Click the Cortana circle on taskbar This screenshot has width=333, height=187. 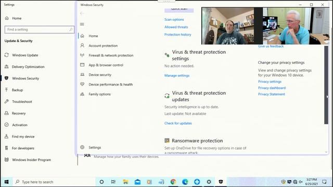(x=101, y=182)
